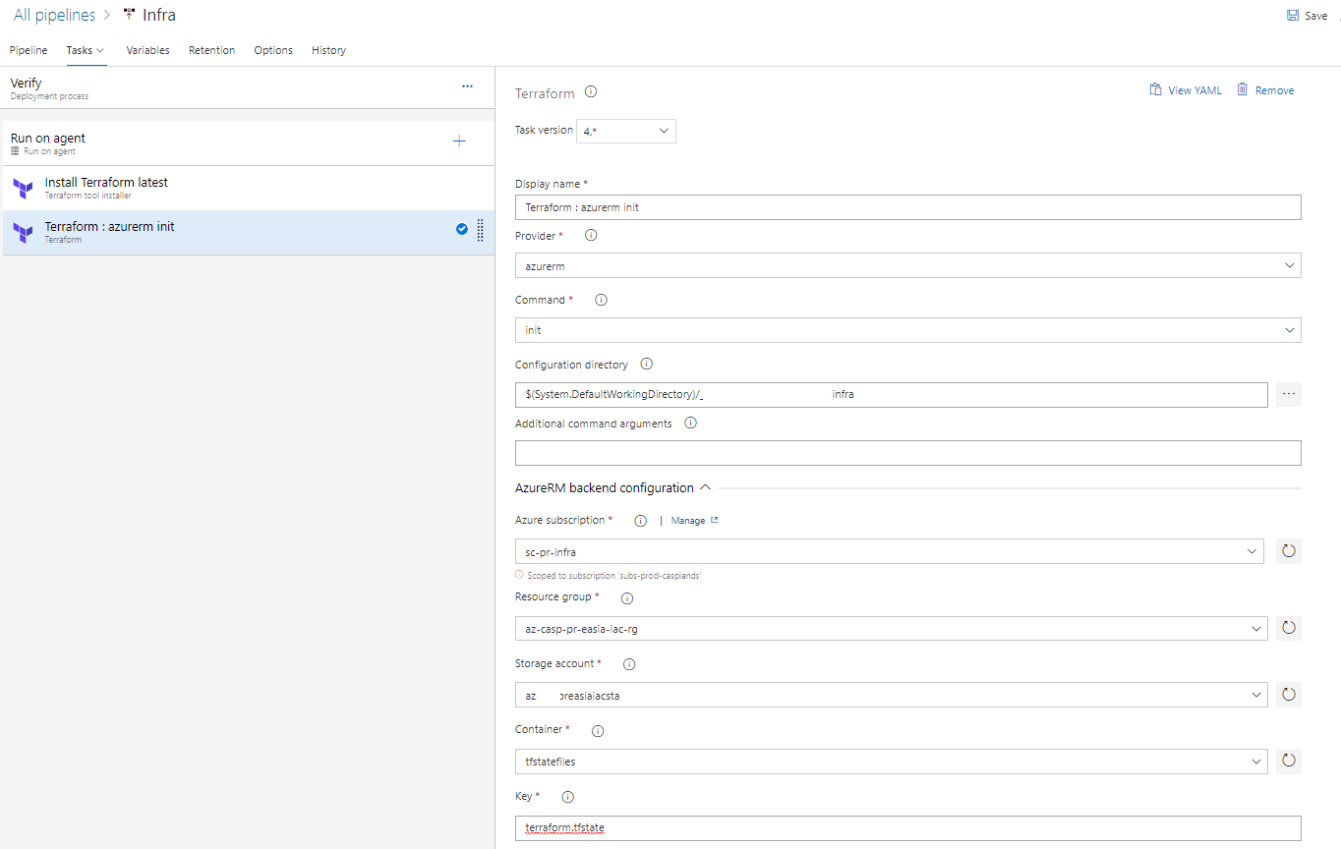This screenshot has width=1341, height=849.
Task: Click the View YAML clipboard icon
Action: point(1155,89)
